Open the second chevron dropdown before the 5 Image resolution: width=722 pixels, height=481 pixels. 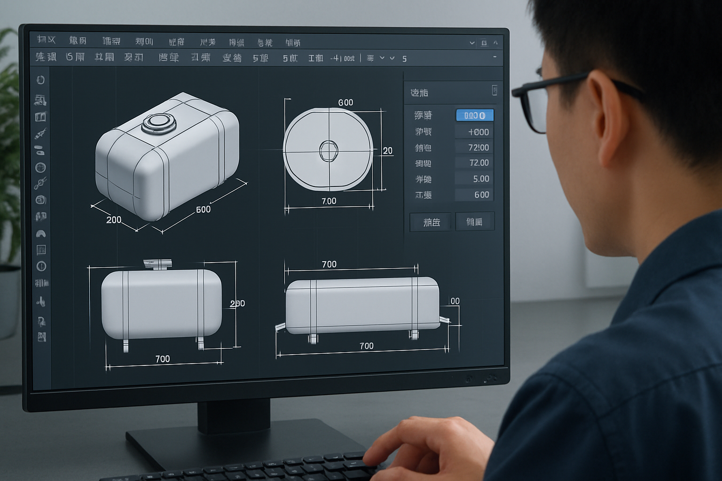[x=392, y=58]
